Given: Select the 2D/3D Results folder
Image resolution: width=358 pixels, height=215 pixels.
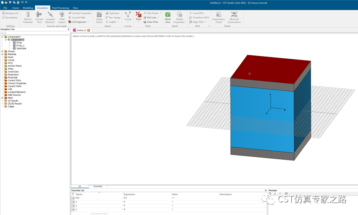Looking at the screenshot, I should pyautogui.click(x=15, y=104).
